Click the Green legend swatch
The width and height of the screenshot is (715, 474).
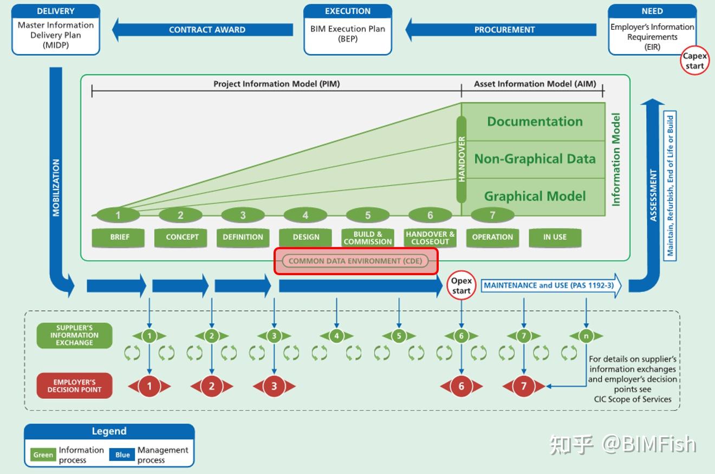[43, 455]
